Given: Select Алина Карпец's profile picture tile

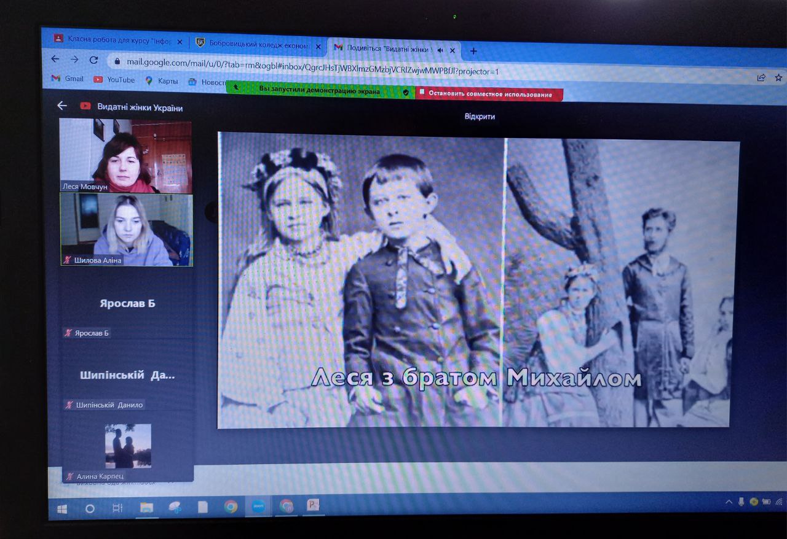Looking at the screenshot, I should [x=128, y=446].
